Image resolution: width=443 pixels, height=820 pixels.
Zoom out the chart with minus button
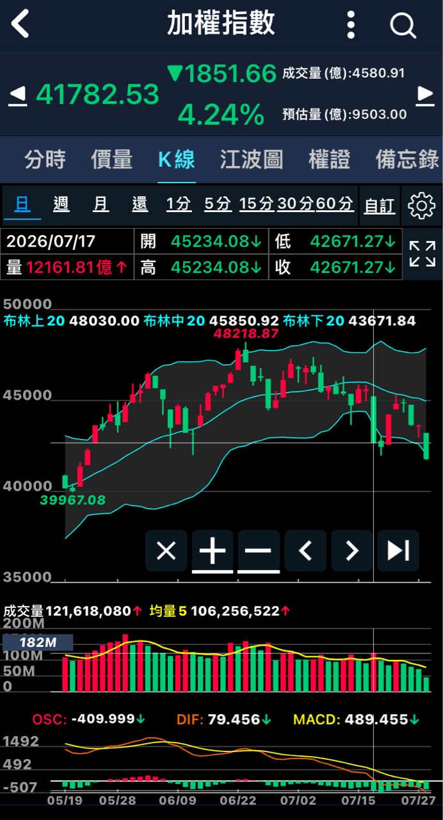(x=259, y=550)
